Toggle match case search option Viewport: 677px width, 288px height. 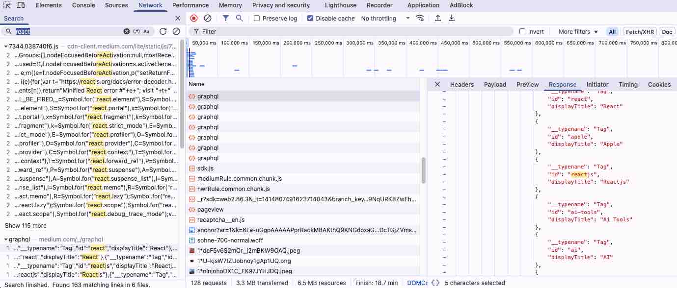coord(146,31)
